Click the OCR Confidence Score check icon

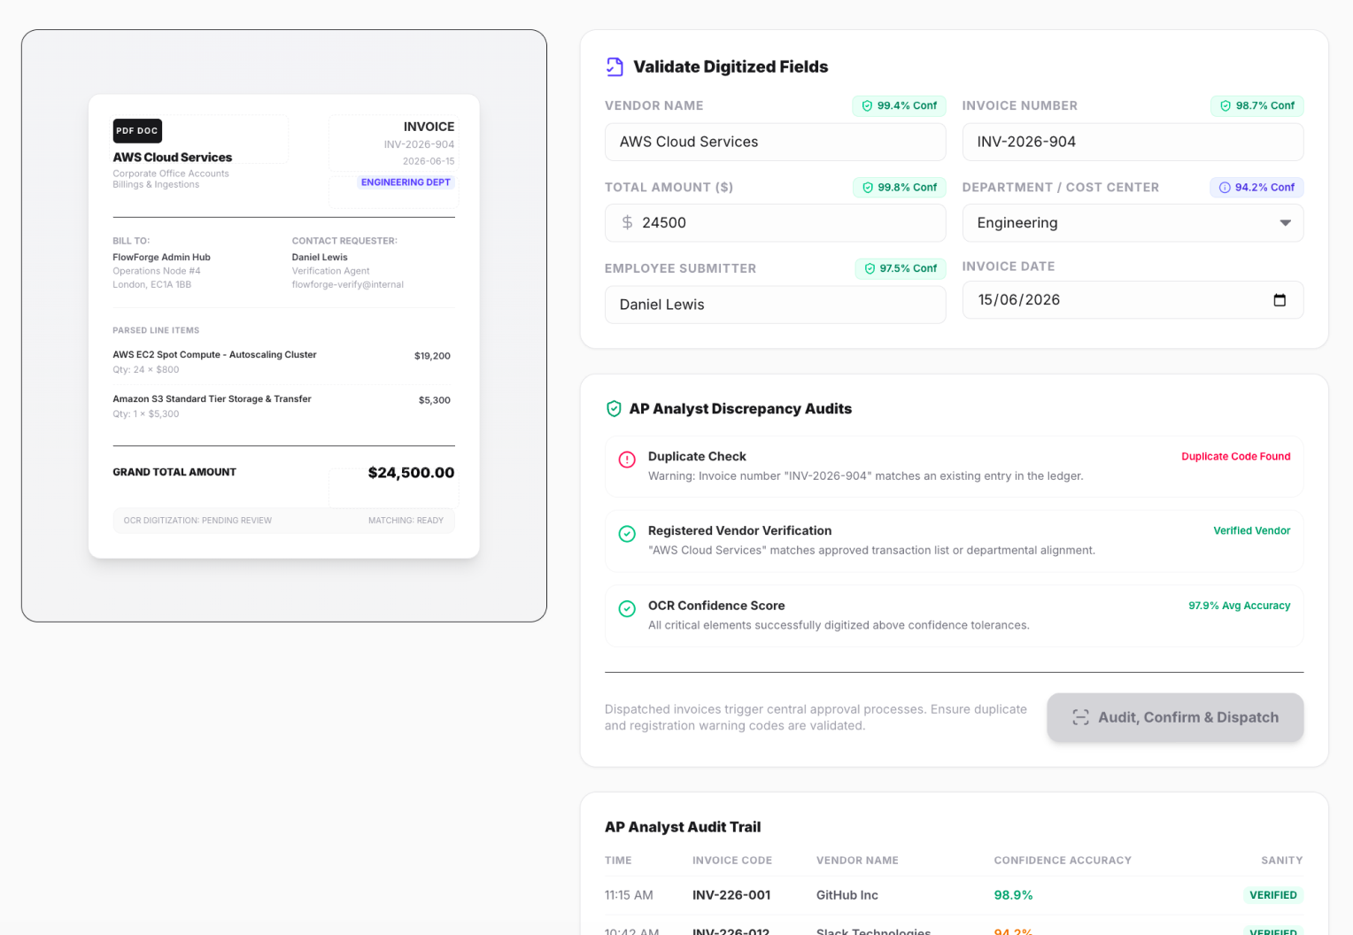point(627,609)
